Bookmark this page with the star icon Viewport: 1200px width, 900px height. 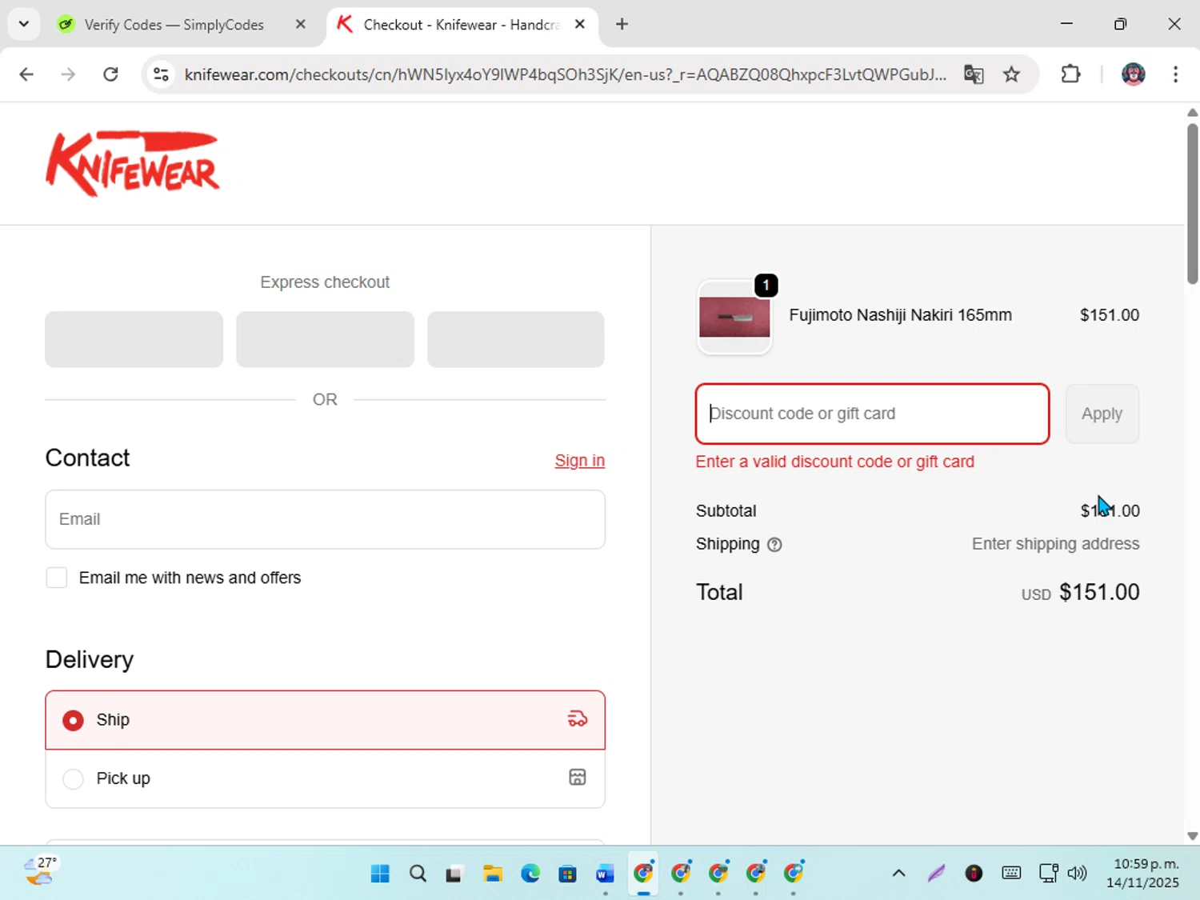pyautogui.click(x=1012, y=74)
